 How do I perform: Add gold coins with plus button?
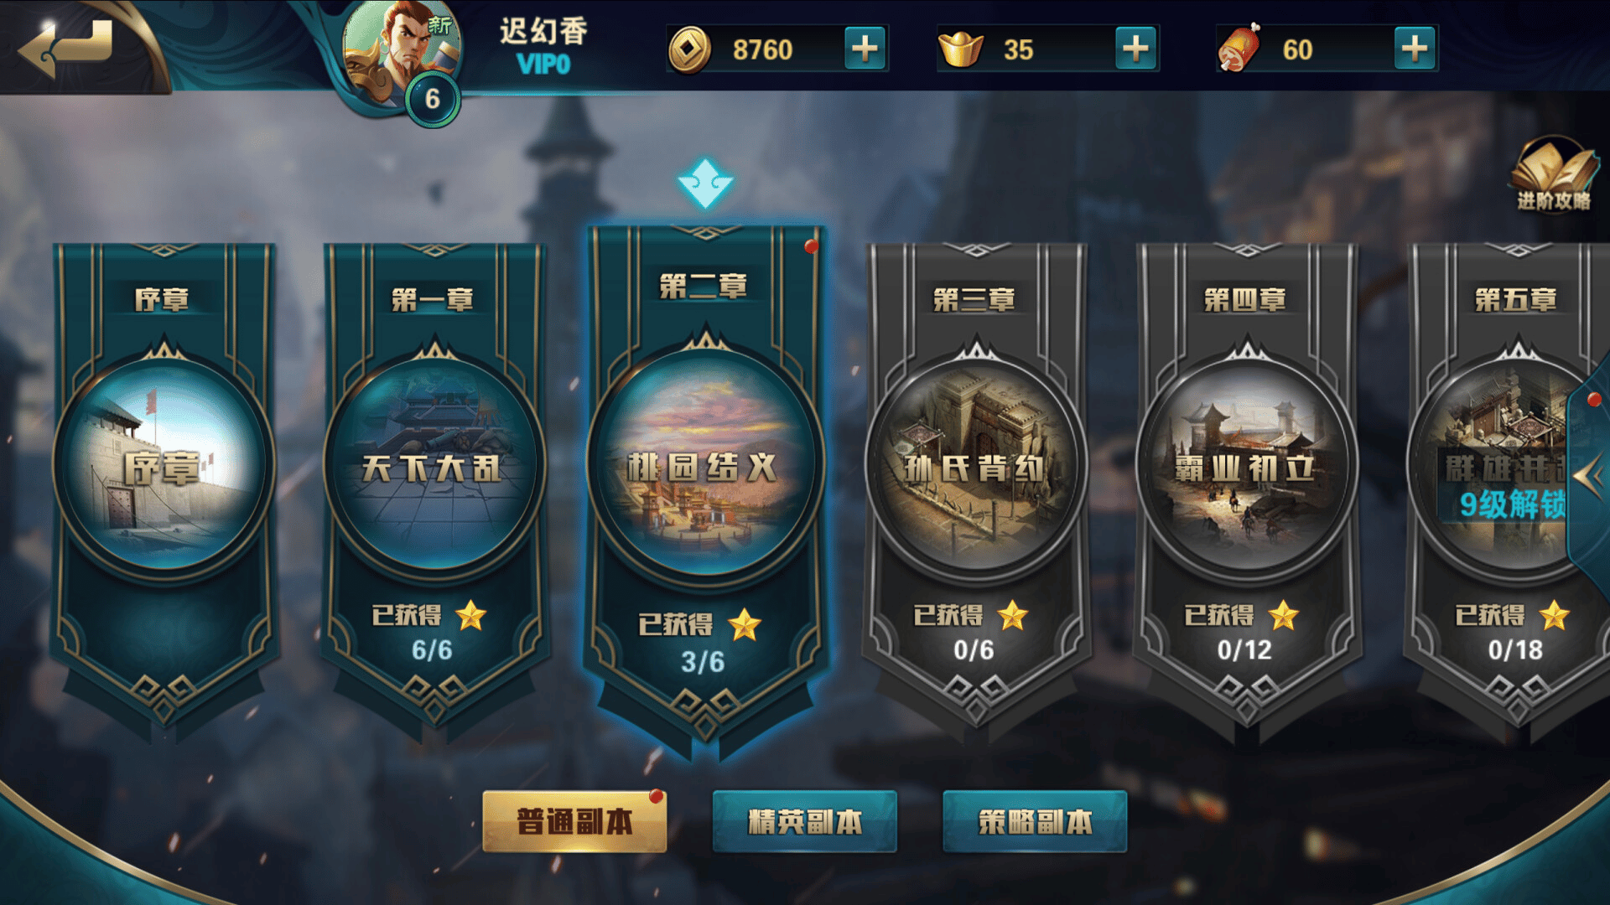click(x=865, y=49)
